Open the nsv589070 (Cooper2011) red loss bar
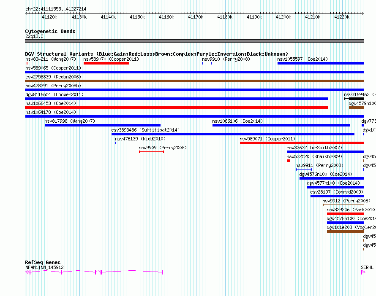 (106, 63)
